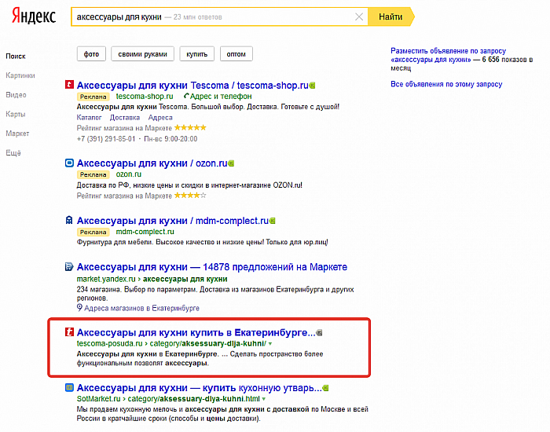Expand tescoma-posuda.ru URL dropdown arrow
The height and width of the screenshot is (432, 550).
tap(270, 344)
